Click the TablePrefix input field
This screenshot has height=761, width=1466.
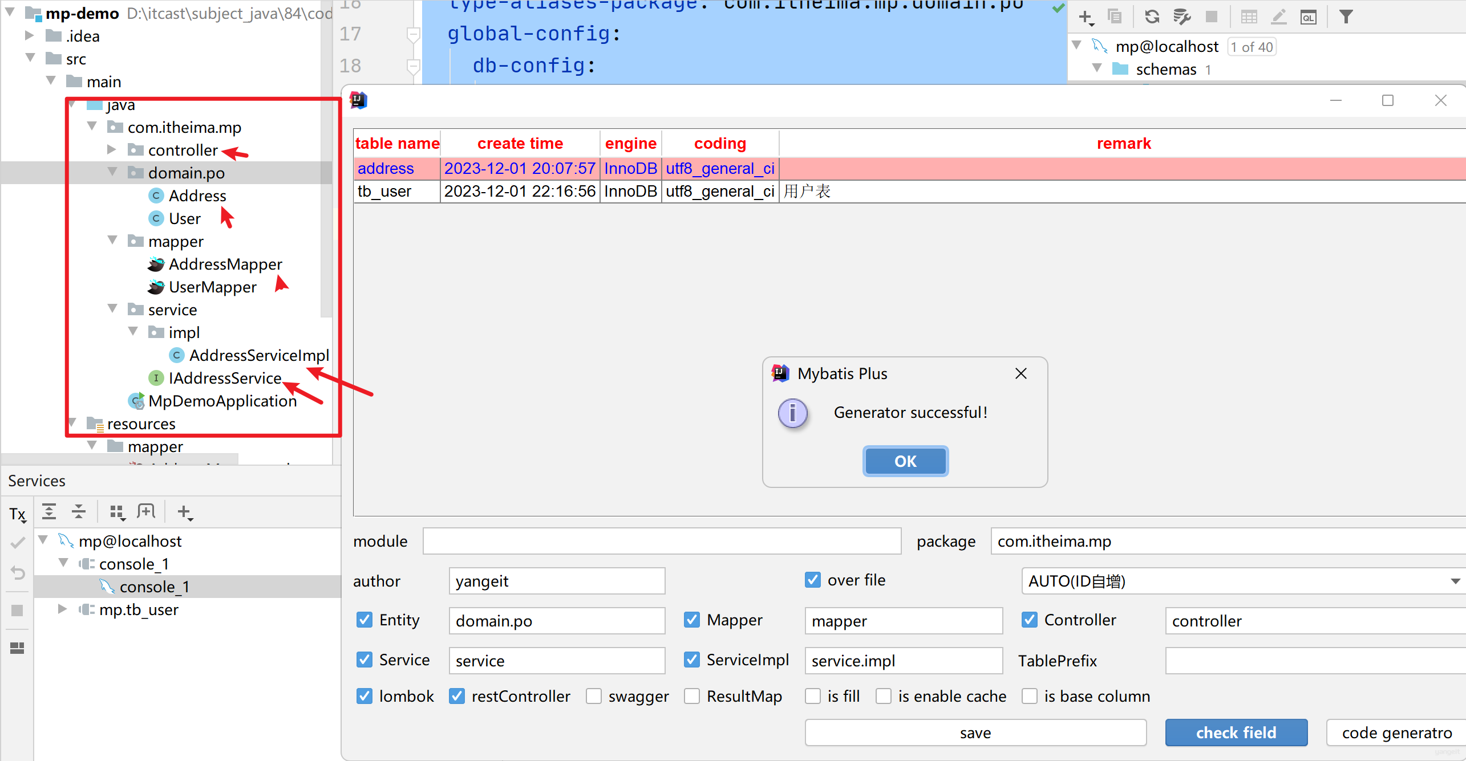tap(1315, 661)
